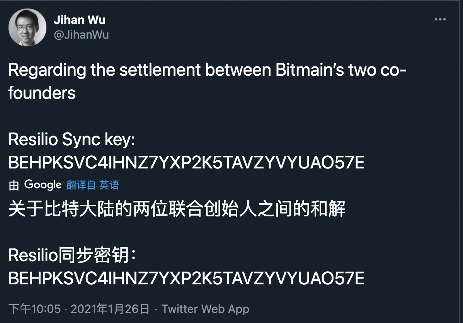Click the "Resilio Sync key:" label

point(72,140)
